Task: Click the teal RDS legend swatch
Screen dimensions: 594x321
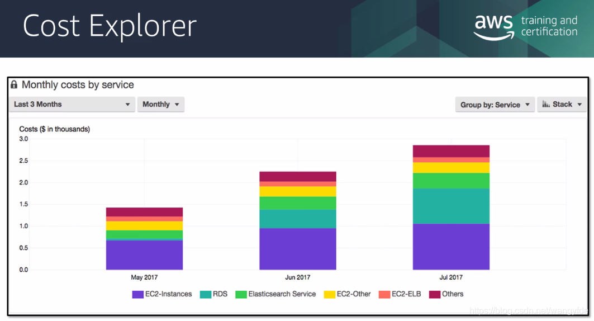Action: 205,295
